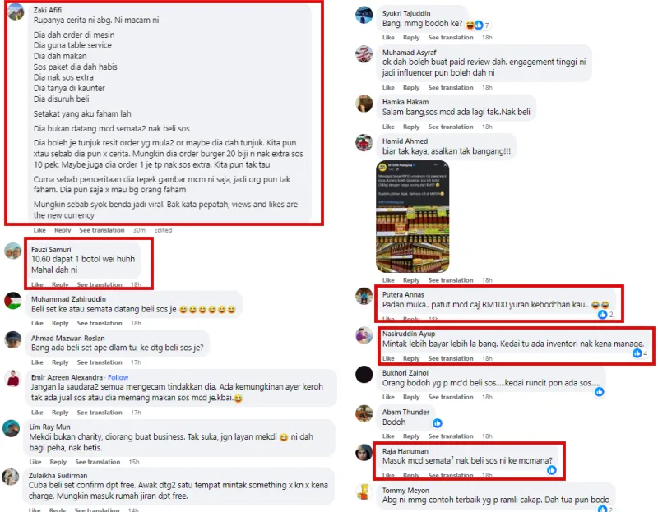Image resolution: width=658 pixels, height=512 pixels.
Task: Follow Emir Azreen Alexandra
Action: [x=118, y=377]
